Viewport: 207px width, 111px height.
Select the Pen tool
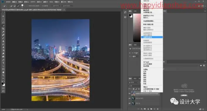[3, 60]
